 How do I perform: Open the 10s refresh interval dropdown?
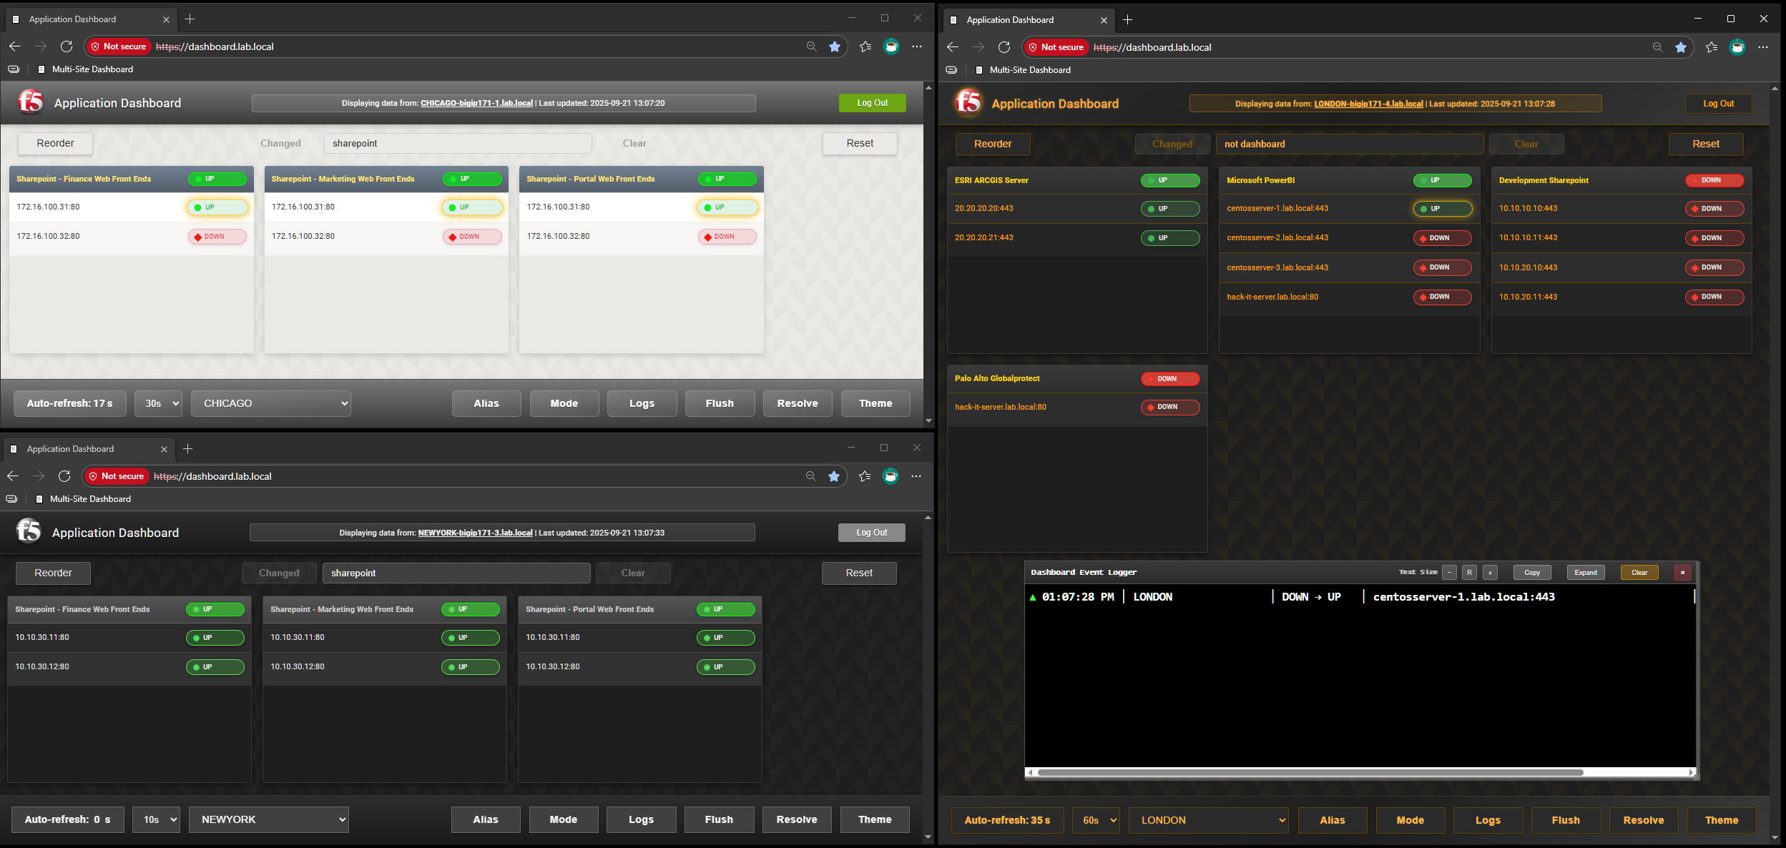click(x=157, y=819)
